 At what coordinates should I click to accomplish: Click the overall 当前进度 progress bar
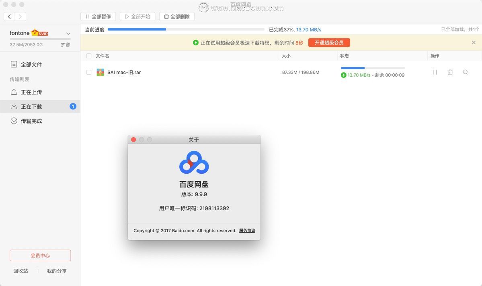pyautogui.click(x=186, y=29)
